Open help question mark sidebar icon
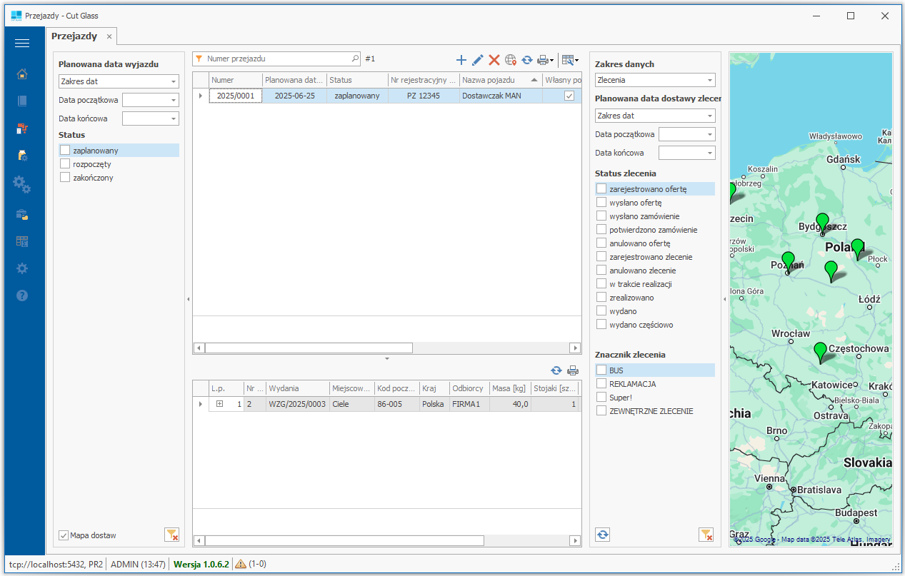The image size is (905, 576). tap(22, 295)
